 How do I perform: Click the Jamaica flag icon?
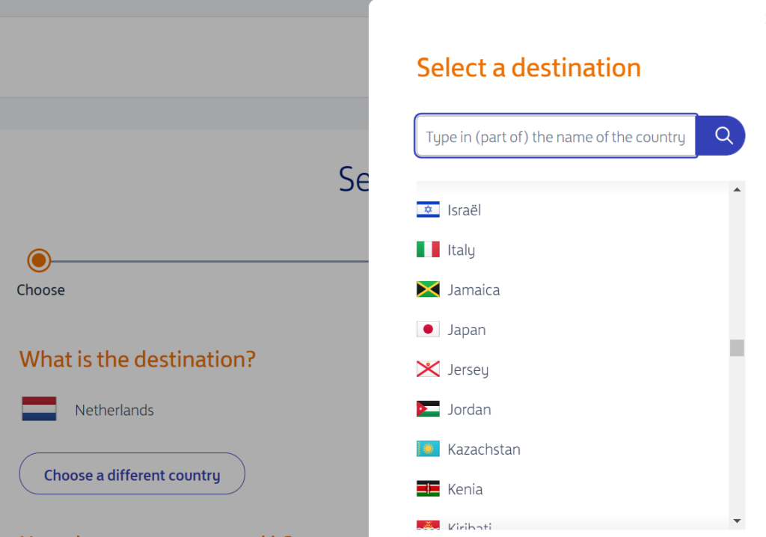click(x=428, y=289)
